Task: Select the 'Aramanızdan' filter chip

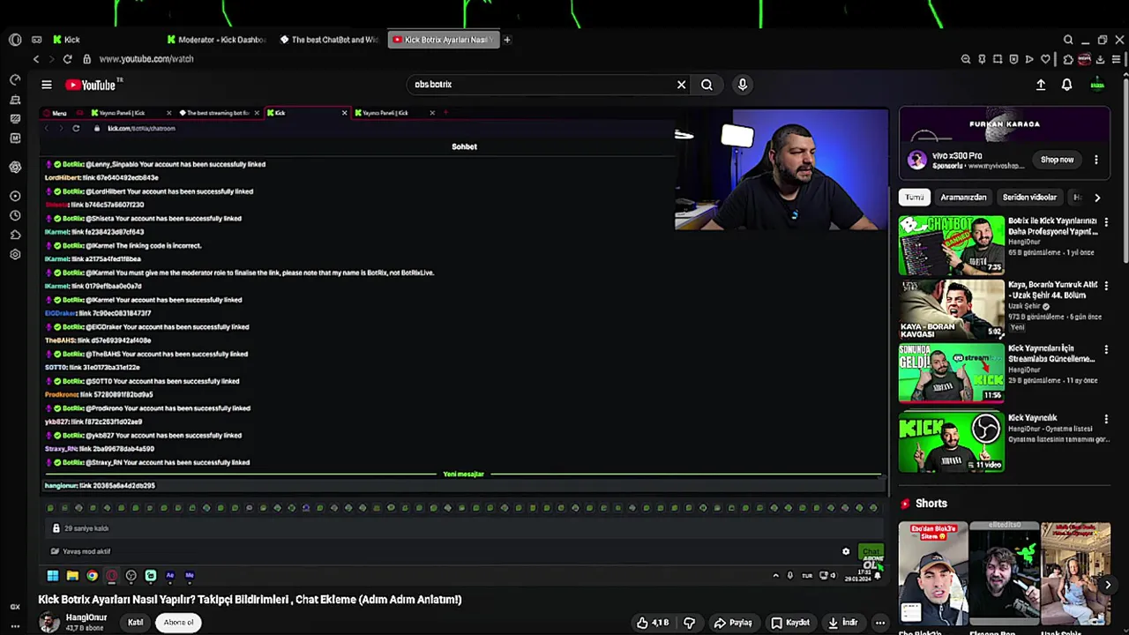Action: point(963,198)
